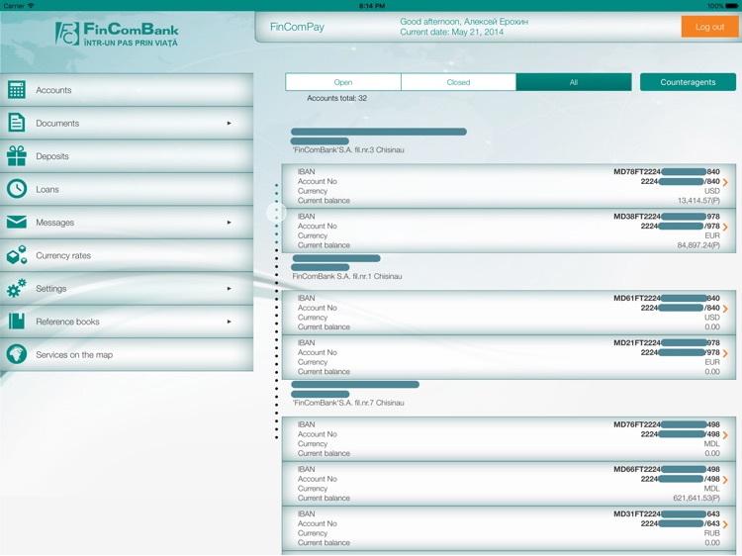Click the Accounts calculator icon
The width and height of the screenshot is (742, 556).
point(17,90)
